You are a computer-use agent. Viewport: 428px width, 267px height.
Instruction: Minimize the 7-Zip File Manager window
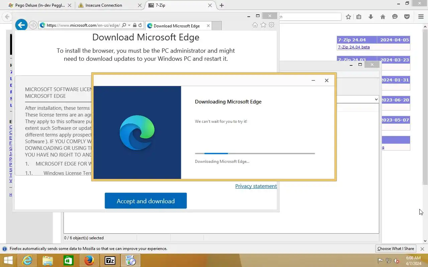coord(351,65)
